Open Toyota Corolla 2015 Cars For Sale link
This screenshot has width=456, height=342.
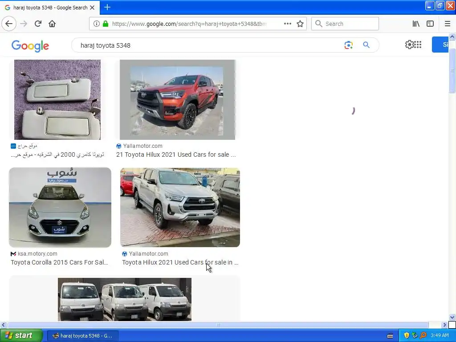pyautogui.click(x=59, y=262)
